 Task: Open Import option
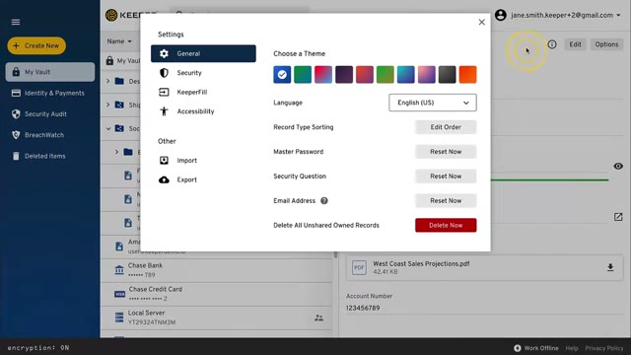(x=203, y=160)
